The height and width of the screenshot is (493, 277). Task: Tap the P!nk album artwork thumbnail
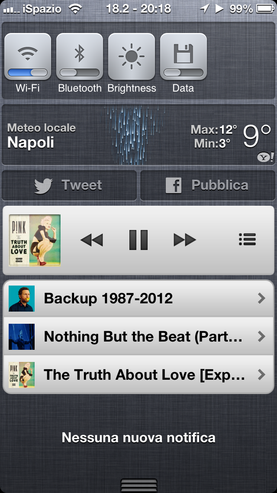pos(35,240)
